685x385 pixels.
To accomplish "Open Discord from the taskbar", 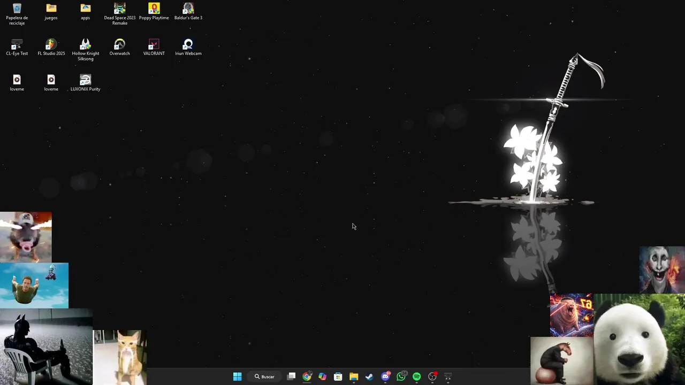I will pos(385,377).
